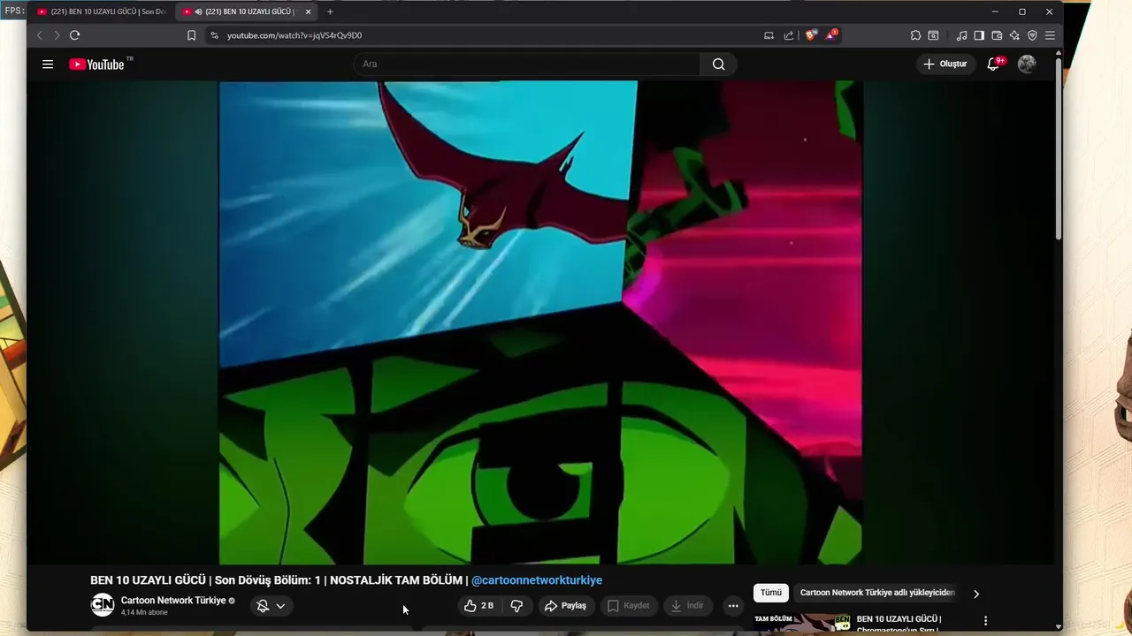
Task: Open BEN 10 UZAYLI GÜCÜ recommended thumbnail
Action: point(803,623)
